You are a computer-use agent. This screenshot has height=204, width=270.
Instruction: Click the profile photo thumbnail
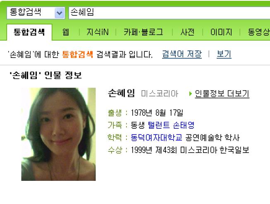click(x=58, y=134)
